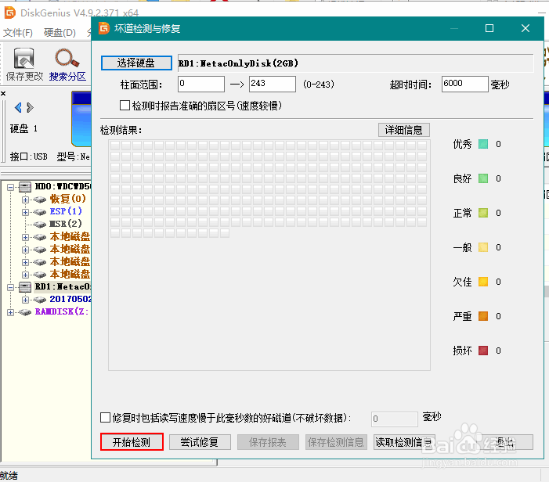Screen dimensions: 549x482
Task: Collapse the RD1 disk node
Action: [10, 287]
